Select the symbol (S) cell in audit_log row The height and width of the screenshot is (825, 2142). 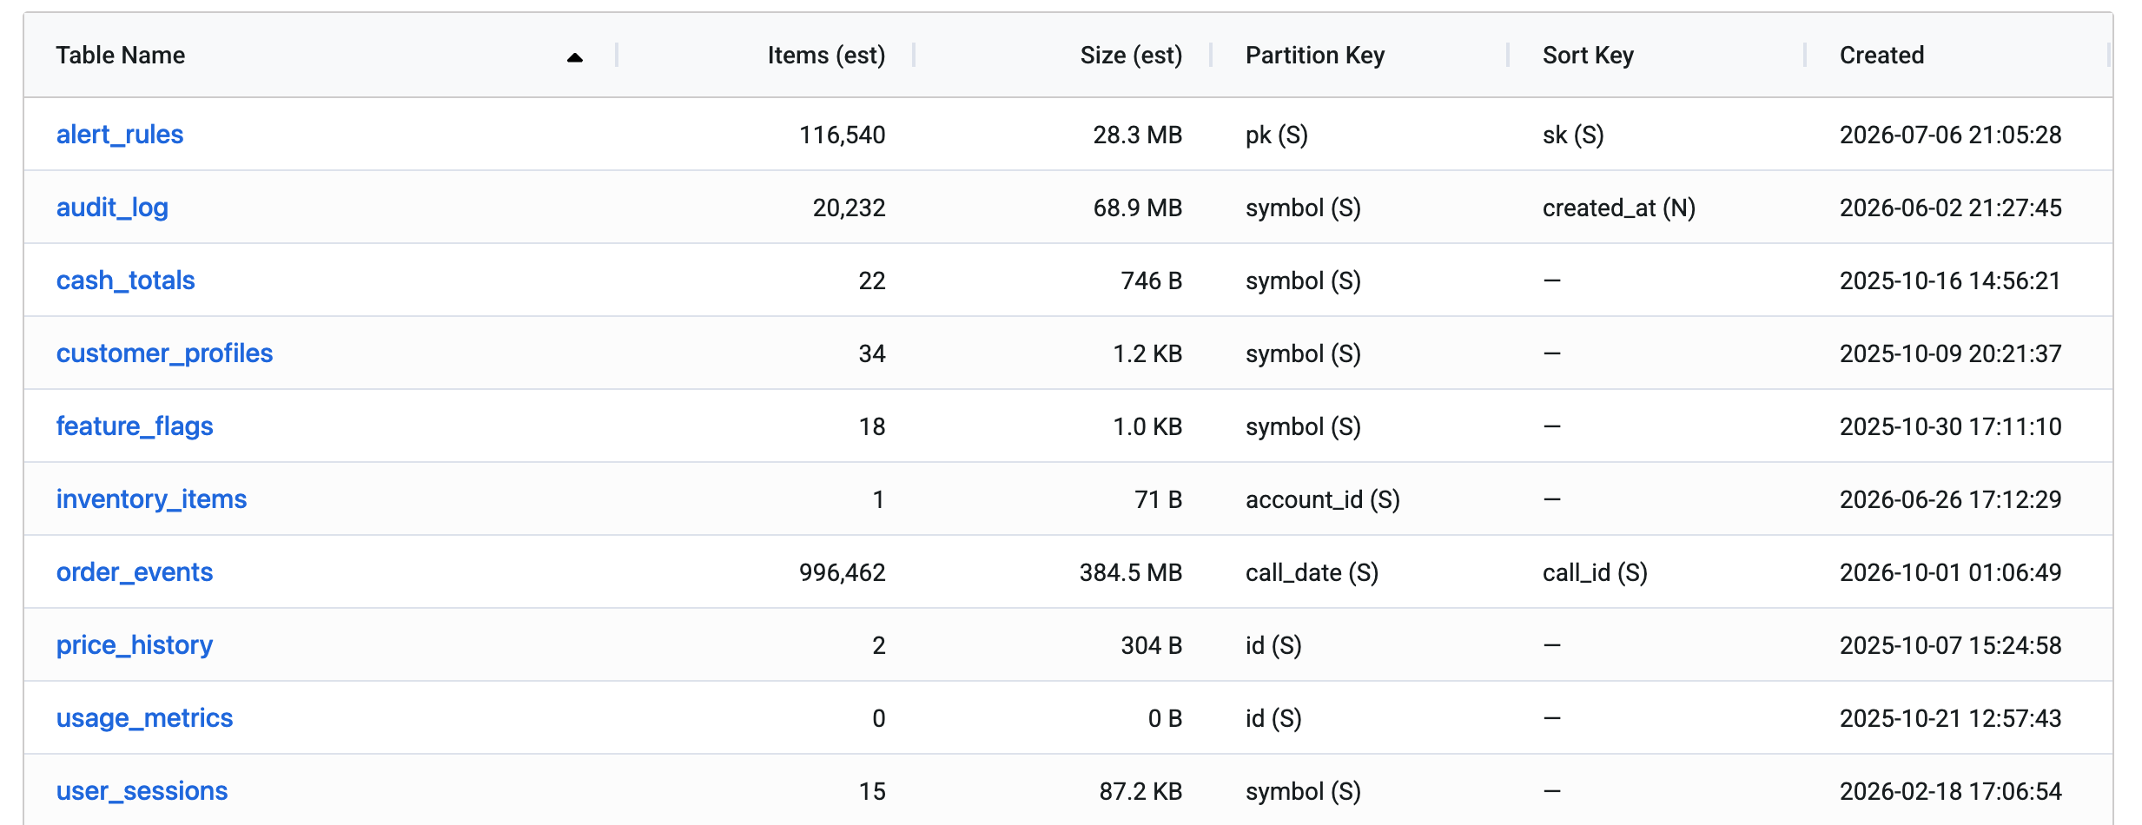point(1303,208)
